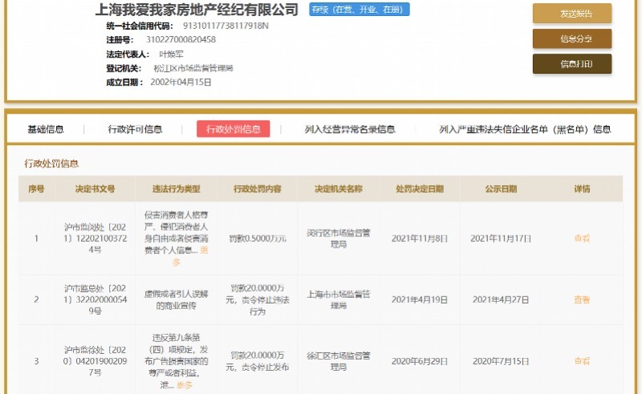Open 信息分享 sharing button
Viewport: 642px width, 394px height.
tap(572, 38)
